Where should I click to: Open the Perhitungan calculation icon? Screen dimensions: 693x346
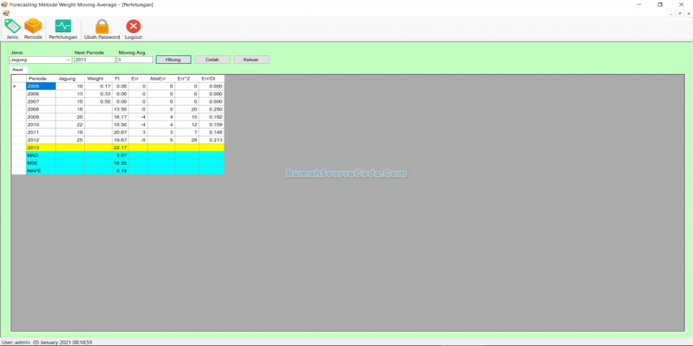63,27
